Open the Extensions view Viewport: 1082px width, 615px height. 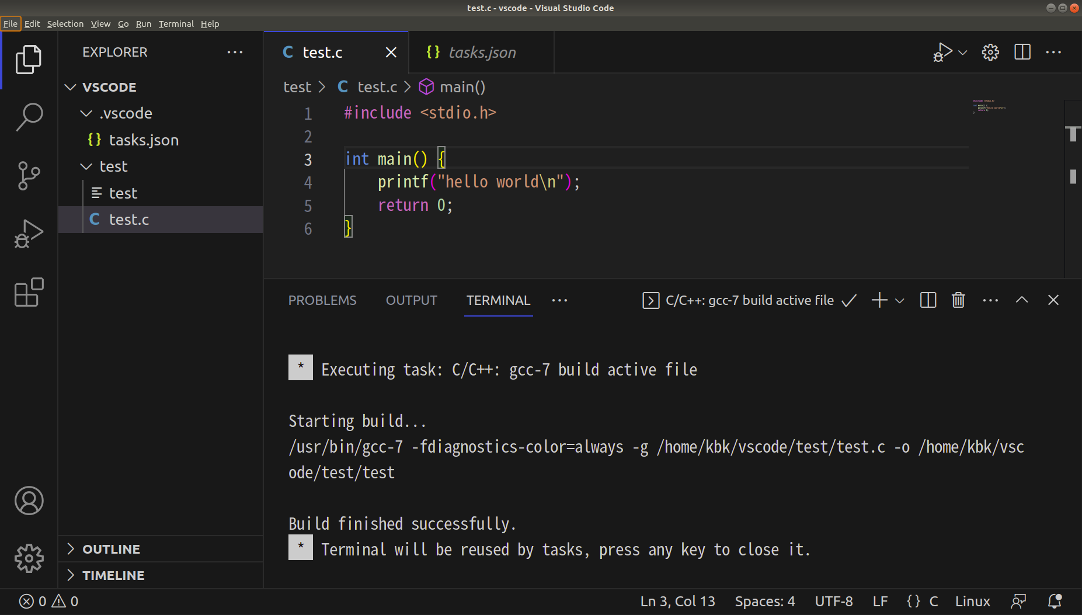tap(29, 292)
